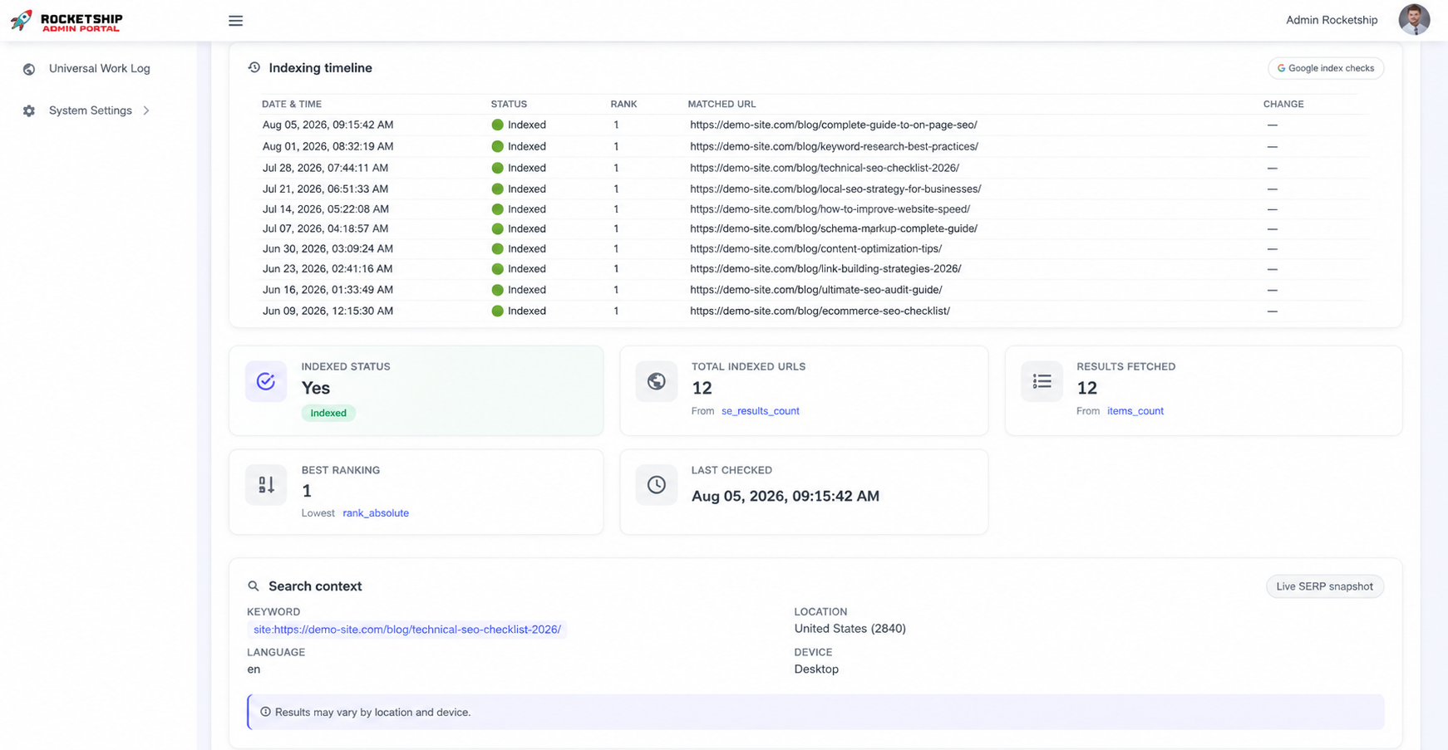Select the complete-guide-to-on-page-seo URL
1448x750 pixels.
pos(834,125)
